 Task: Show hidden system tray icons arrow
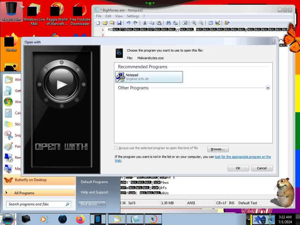[x=249, y=219]
